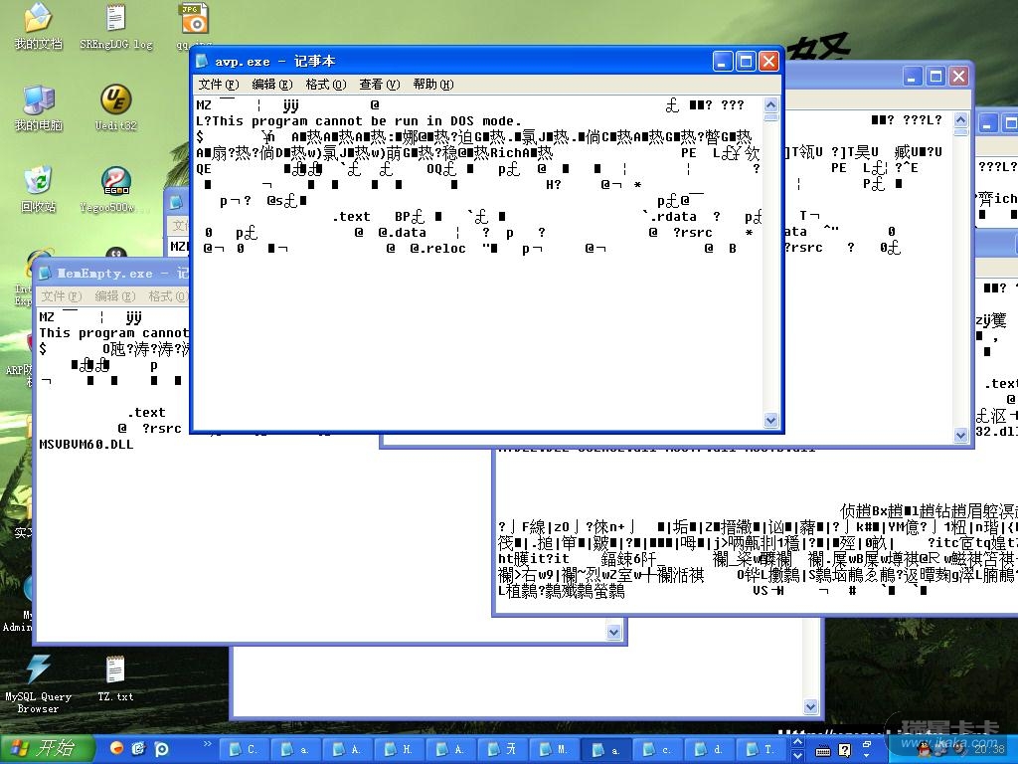Click the Notepad icon in MemEmpty.exe title bar

point(46,274)
